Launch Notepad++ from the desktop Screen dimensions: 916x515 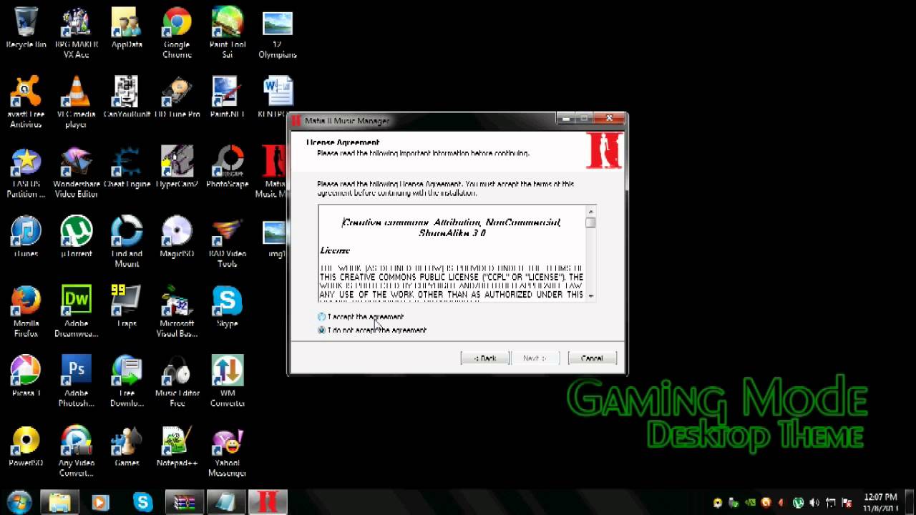point(177,446)
